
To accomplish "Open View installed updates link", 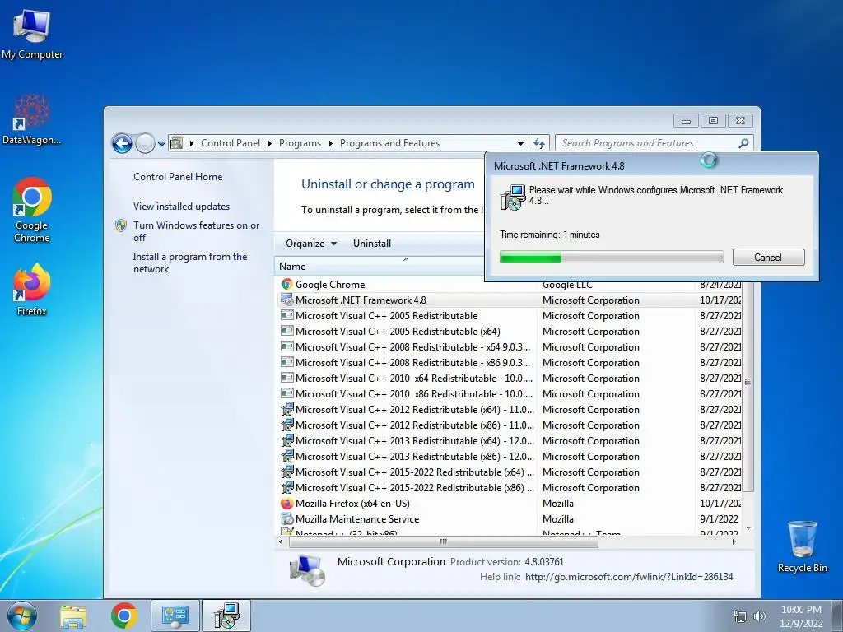I will (x=181, y=207).
